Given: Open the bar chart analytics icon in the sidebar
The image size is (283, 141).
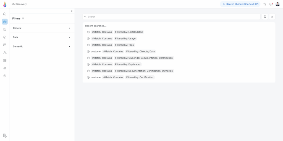Looking at the screenshot, I should (x=5, y=68).
